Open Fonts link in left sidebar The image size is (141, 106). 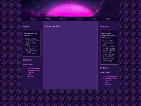coord(30,74)
